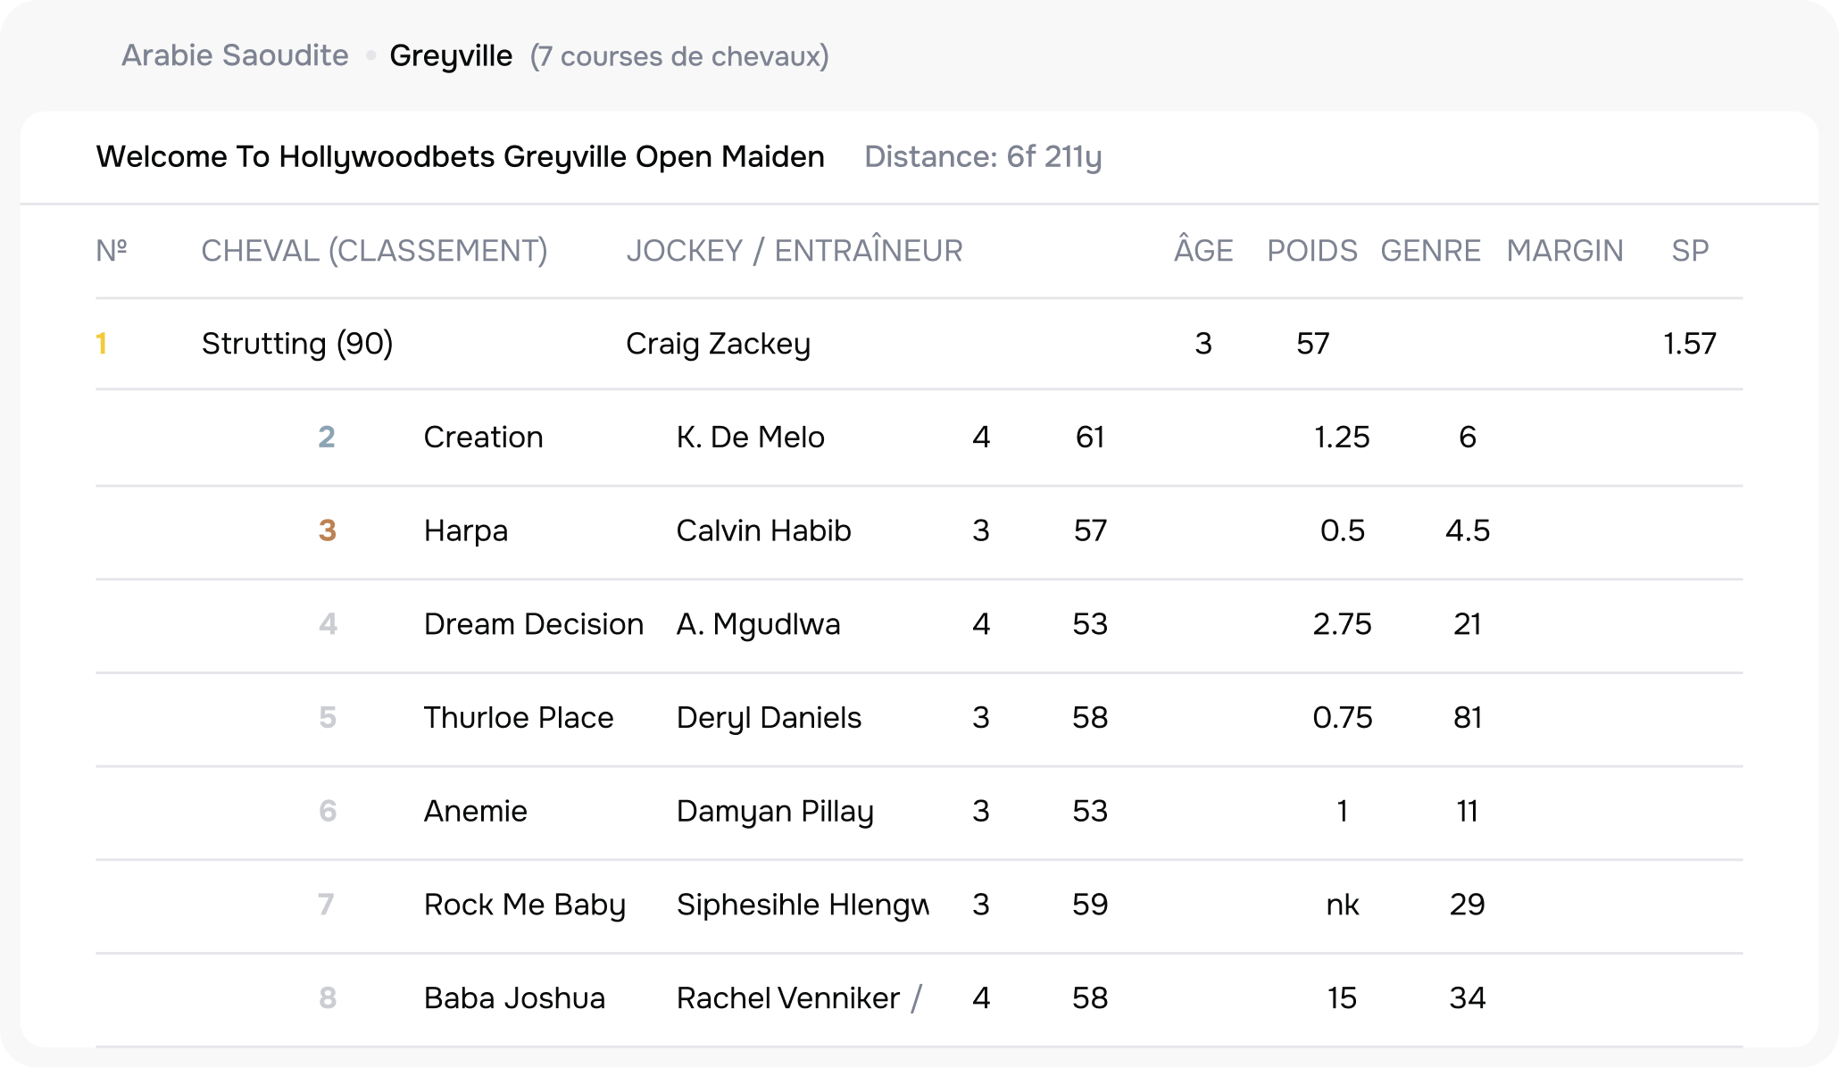Click the Poids column header

[1311, 251]
